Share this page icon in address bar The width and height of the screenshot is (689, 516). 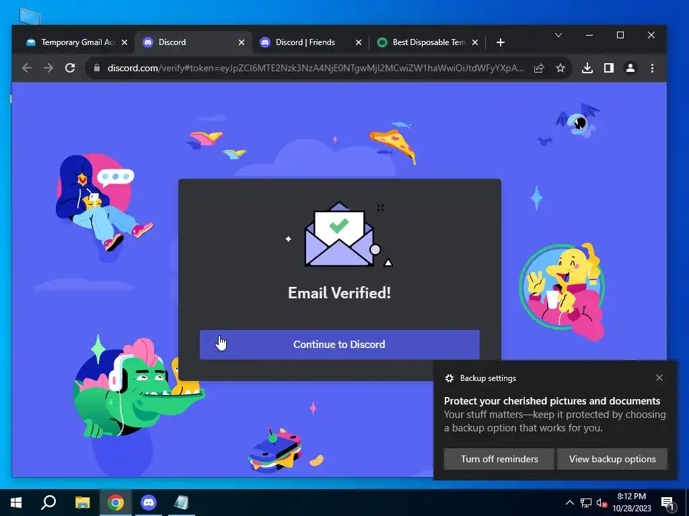(539, 68)
